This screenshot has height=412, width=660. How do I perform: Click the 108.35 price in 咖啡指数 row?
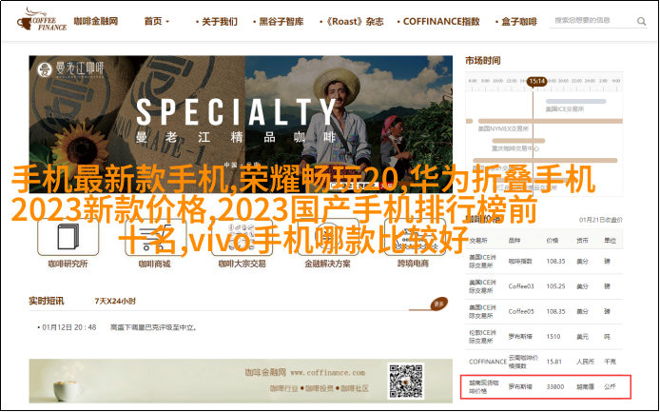pyautogui.click(x=555, y=261)
